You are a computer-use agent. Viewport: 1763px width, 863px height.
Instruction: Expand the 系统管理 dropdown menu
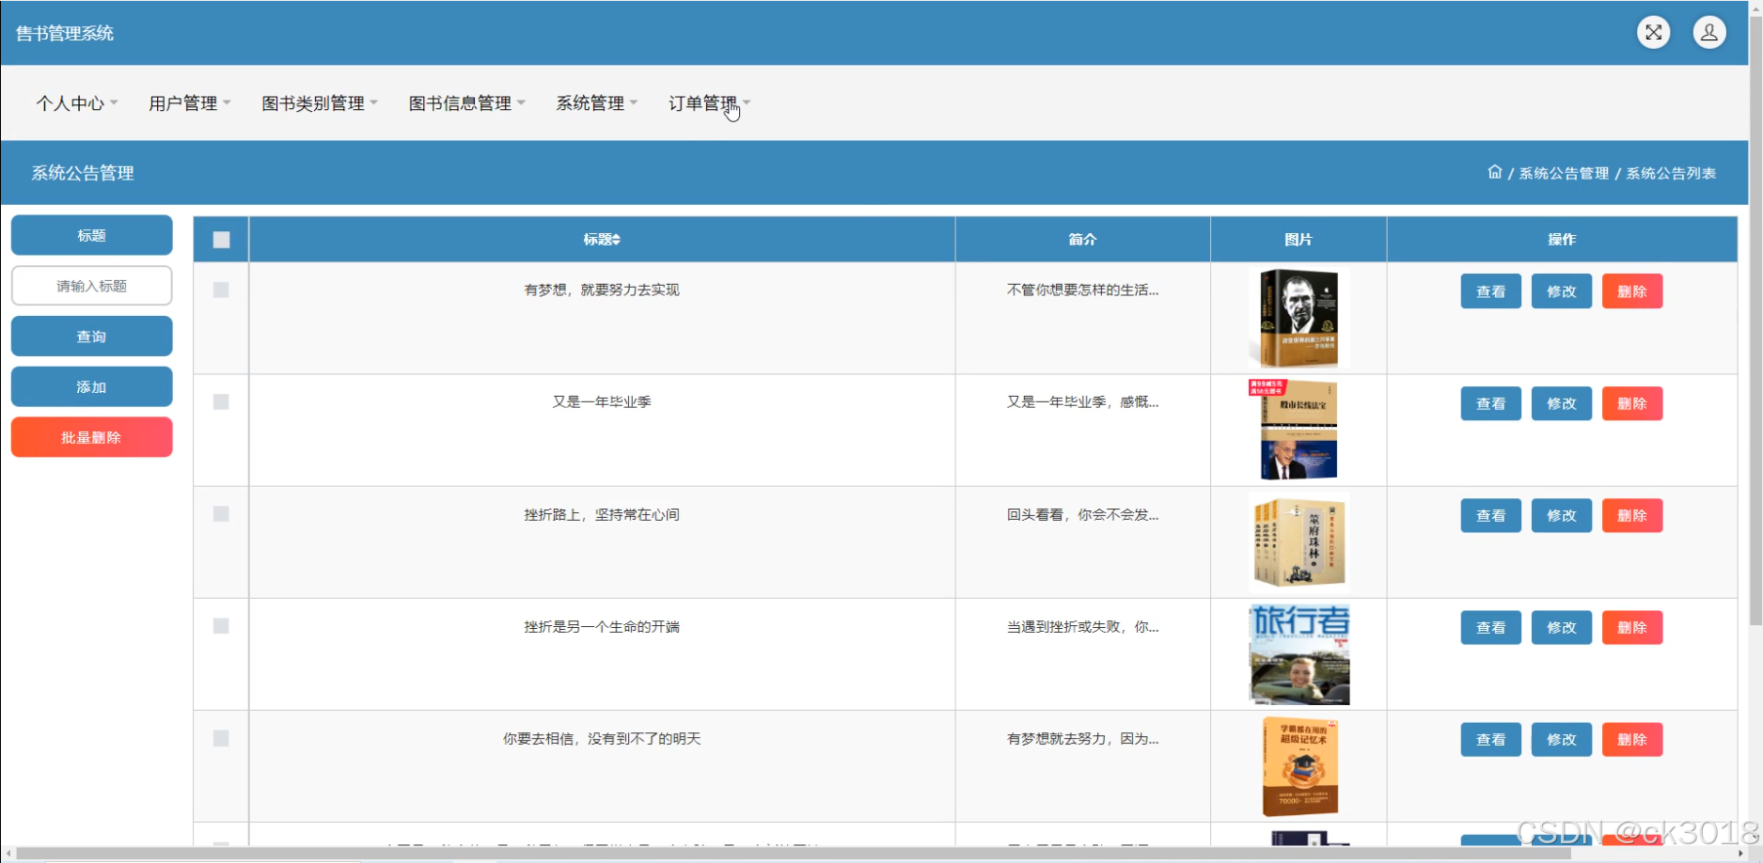(597, 103)
